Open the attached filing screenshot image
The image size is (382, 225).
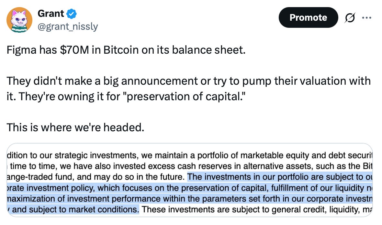pyautogui.click(x=189, y=180)
